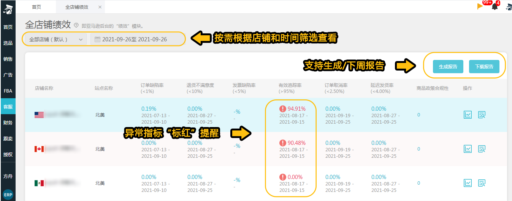Viewport: 512px width, 201px height.
Task: Click the red warning icon beside 0.00% tracking rate
Action: coord(282,177)
